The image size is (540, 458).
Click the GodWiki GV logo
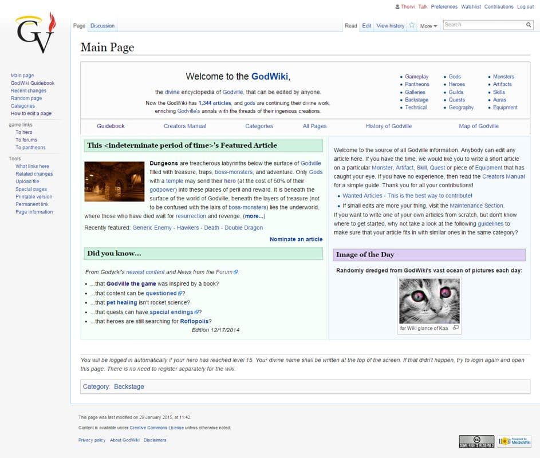tap(35, 33)
